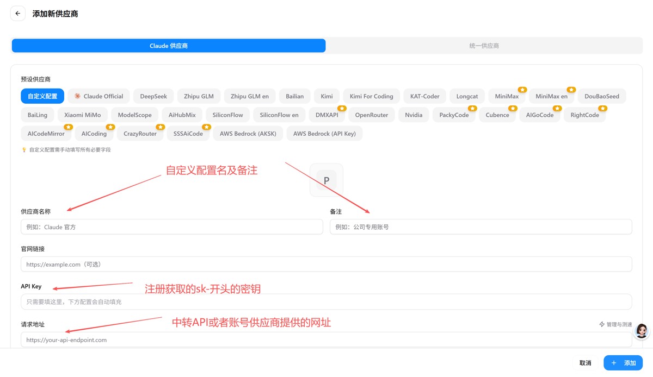653x377 pixels.
Task: Select the Xiaomi MiMo preset
Action: point(83,115)
